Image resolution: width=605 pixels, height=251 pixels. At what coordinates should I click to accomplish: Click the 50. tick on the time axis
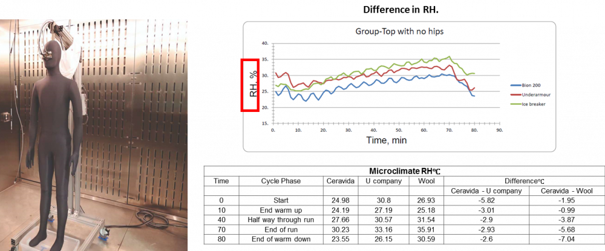pyautogui.click(x=399, y=130)
